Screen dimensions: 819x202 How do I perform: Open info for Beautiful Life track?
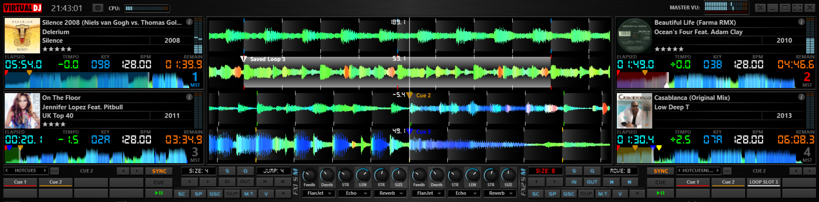[x=801, y=22]
